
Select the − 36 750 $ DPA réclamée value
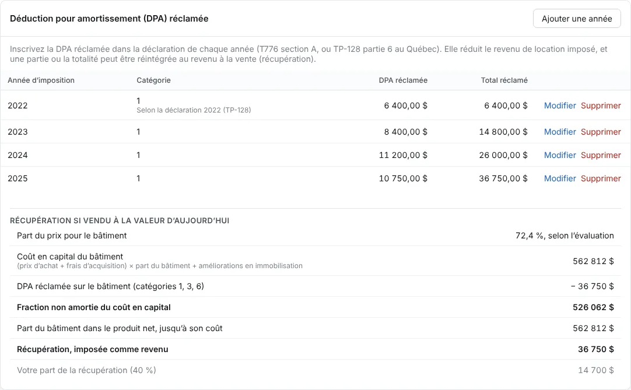[593, 286]
